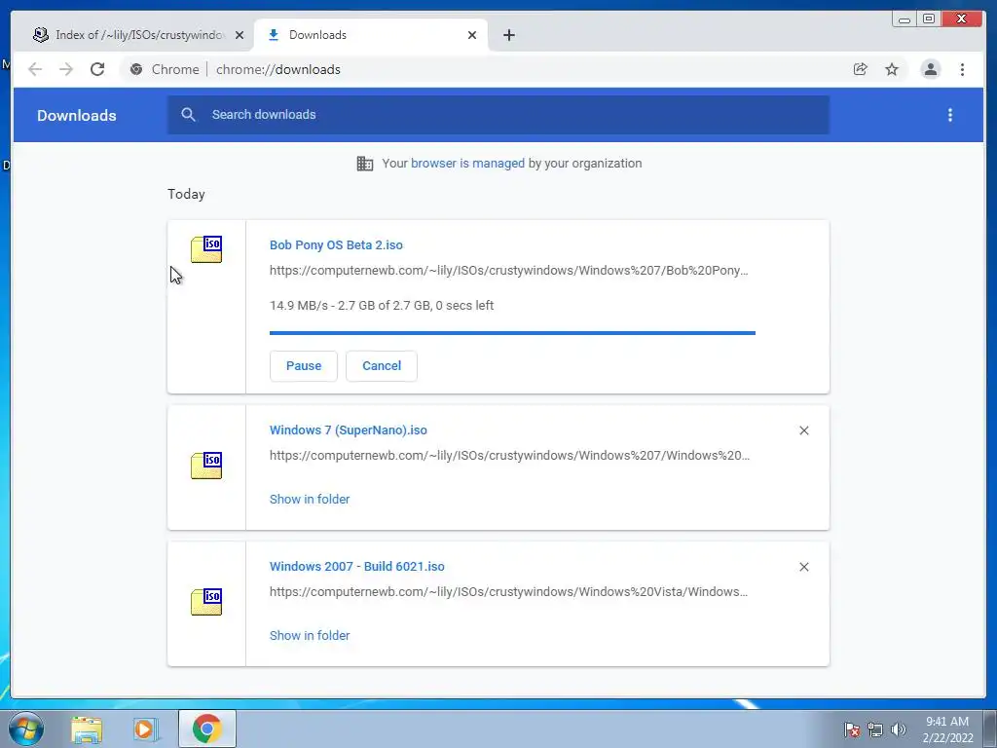
Task: Click the browser back arrow
Action: tap(35, 69)
